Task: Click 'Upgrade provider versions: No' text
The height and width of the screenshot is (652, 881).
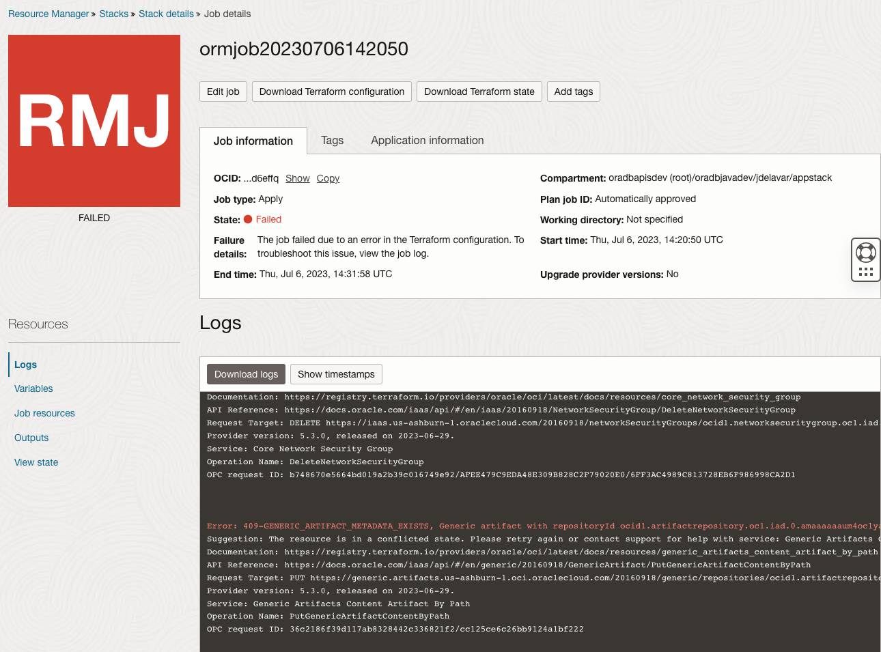Action: tap(609, 274)
